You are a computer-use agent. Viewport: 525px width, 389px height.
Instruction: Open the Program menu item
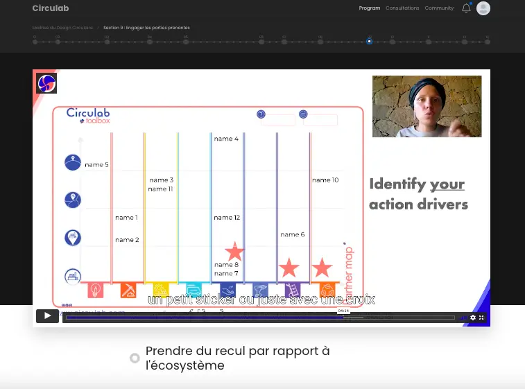(x=370, y=8)
